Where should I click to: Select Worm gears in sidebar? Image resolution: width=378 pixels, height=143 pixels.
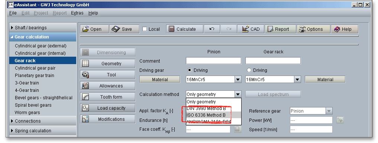point(28,113)
